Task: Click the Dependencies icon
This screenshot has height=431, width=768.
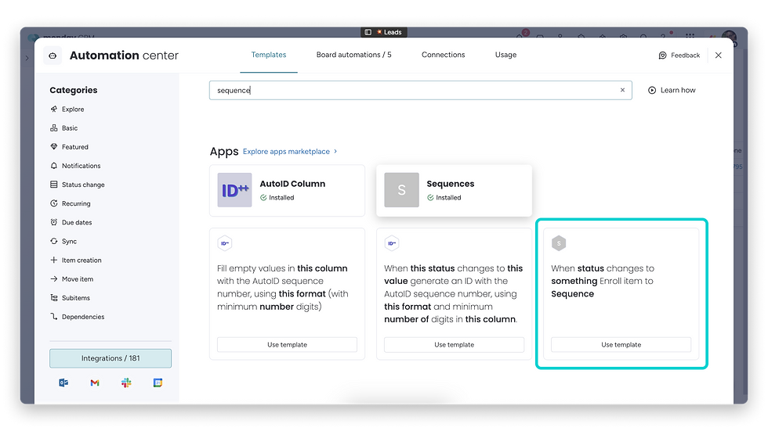Action: 54,317
